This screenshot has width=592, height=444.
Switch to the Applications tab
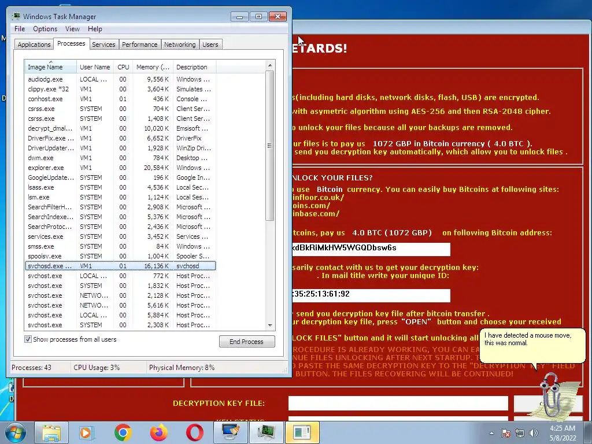[34, 45]
